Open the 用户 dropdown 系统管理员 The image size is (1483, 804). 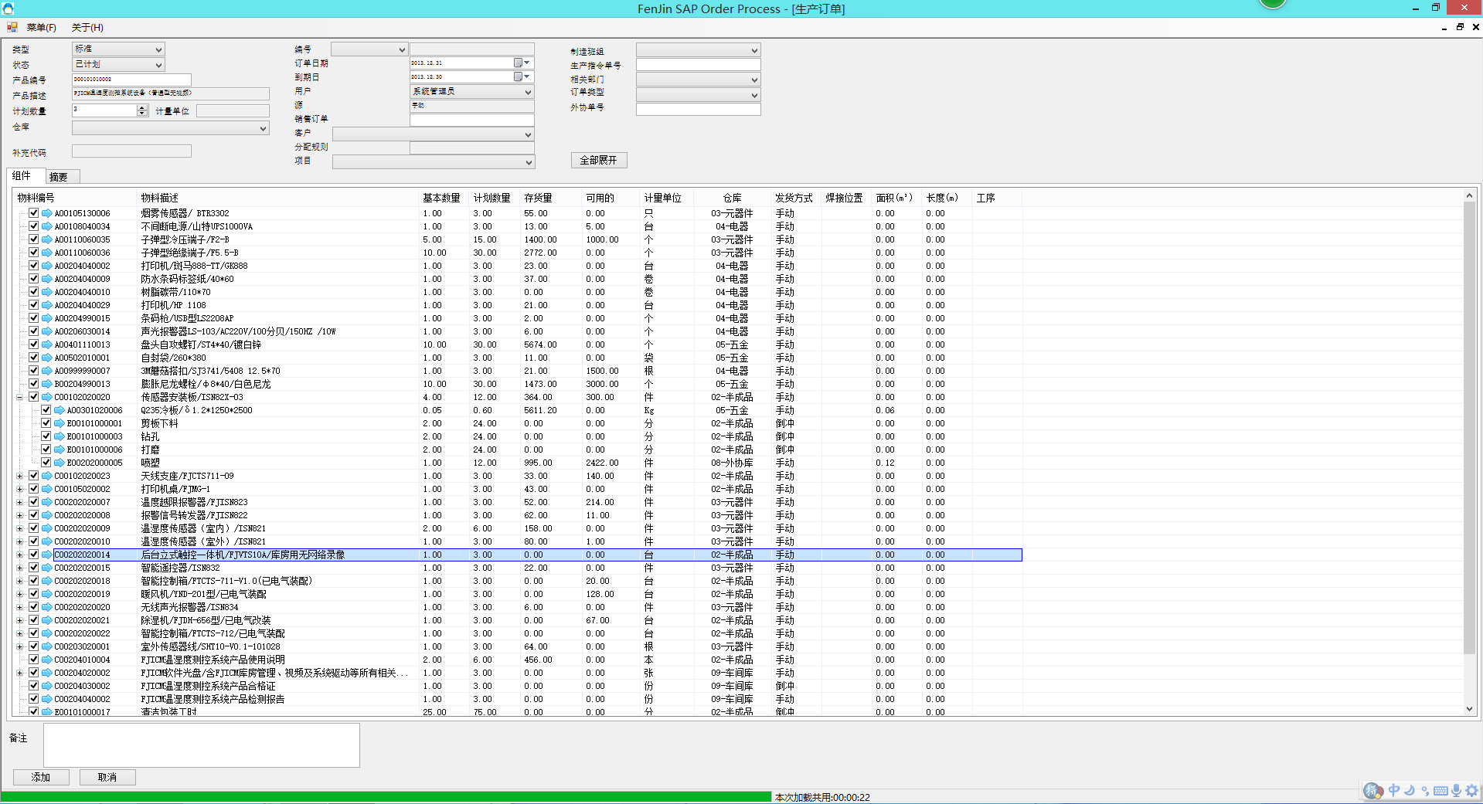[471, 92]
